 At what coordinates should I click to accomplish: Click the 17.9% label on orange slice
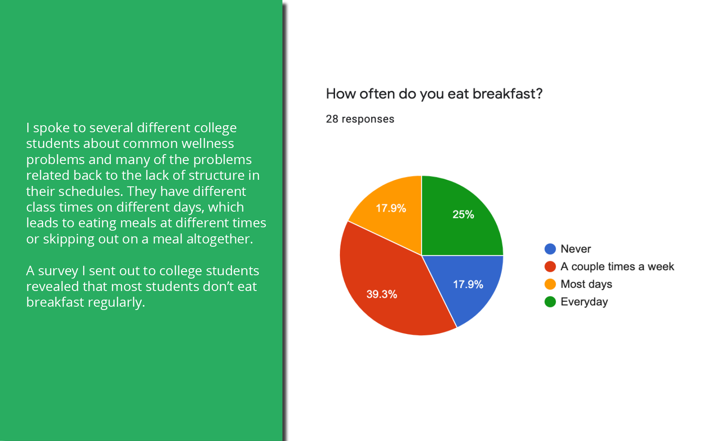click(x=391, y=208)
